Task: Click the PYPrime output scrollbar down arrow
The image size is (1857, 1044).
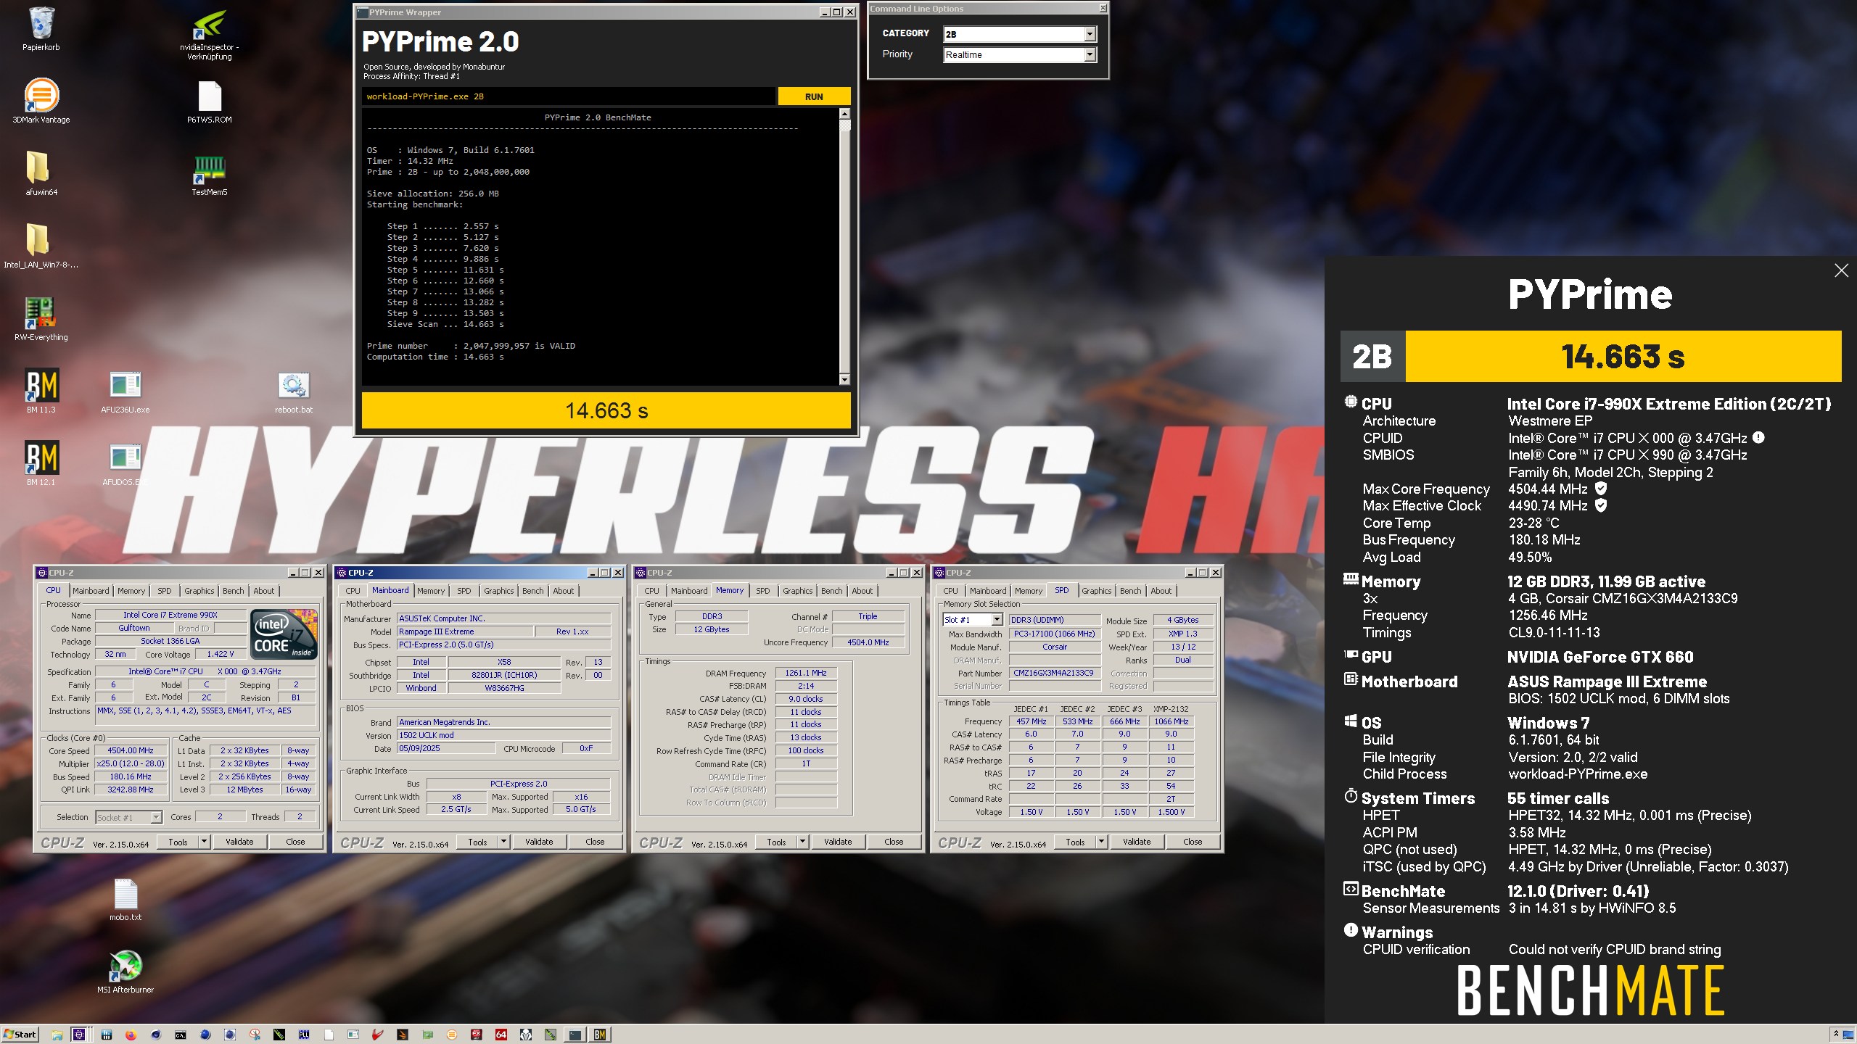Action: (x=844, y=379)
